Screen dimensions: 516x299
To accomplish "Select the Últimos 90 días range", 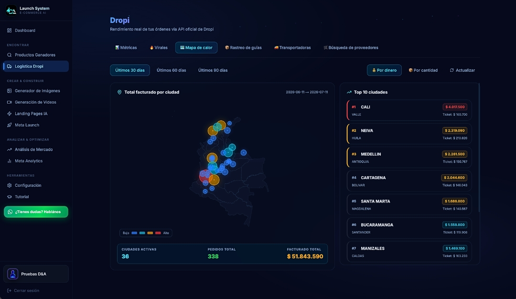I will (x=213, y=70).
